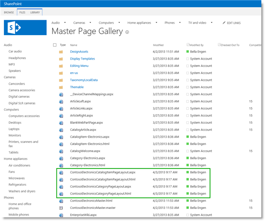Switch to the FILES ribbon tab
Image resolution: width=265 pixels, height=221 pixels.
point(22,13)
